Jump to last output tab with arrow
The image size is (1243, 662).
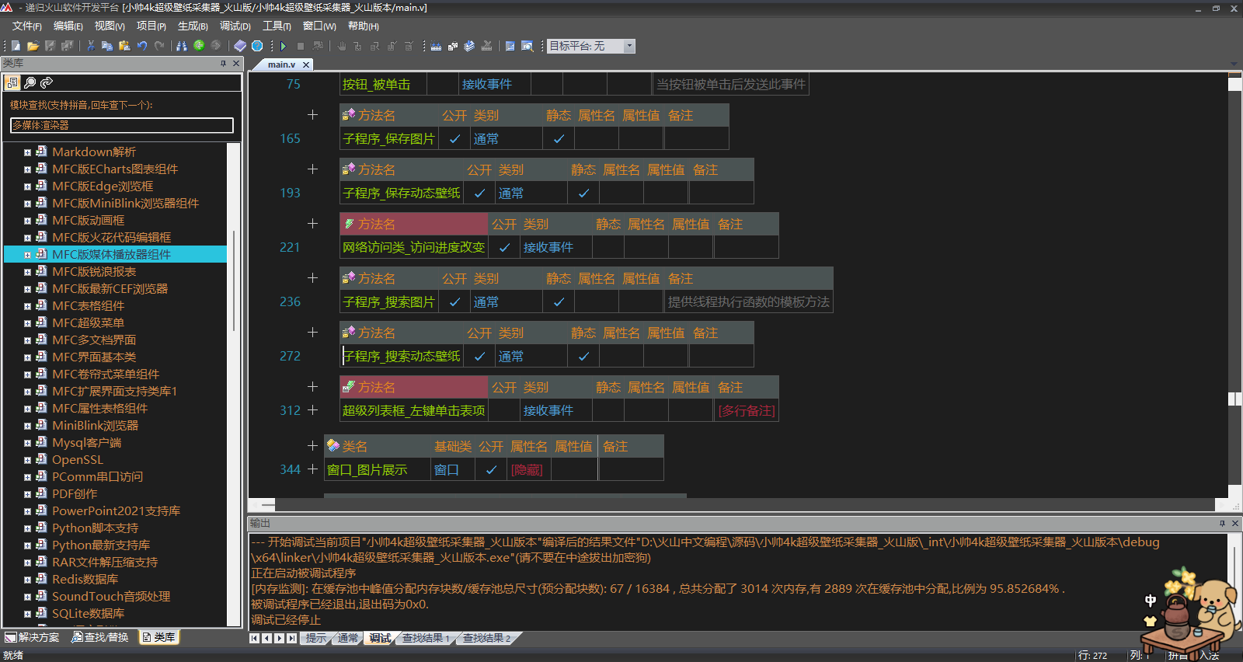[x=291, y=638]
